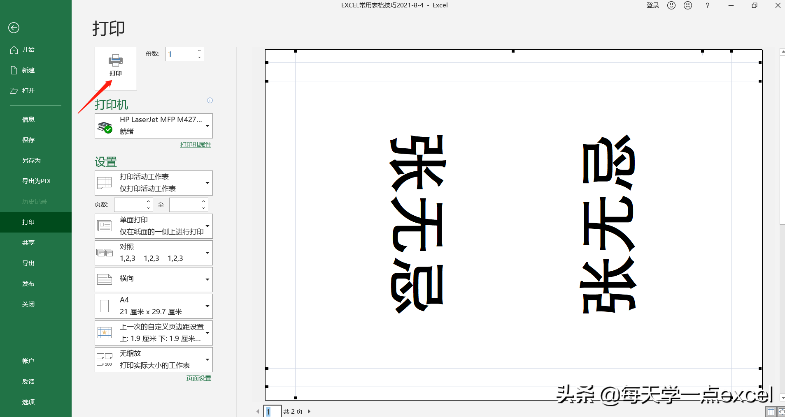This screenshot has width=785, height=417.
Task: Click the A4 paper icon
Action: click(x=105, y=306)
